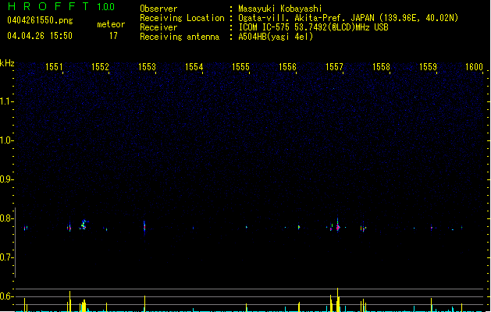Click the Observer label

click(158, 9)
